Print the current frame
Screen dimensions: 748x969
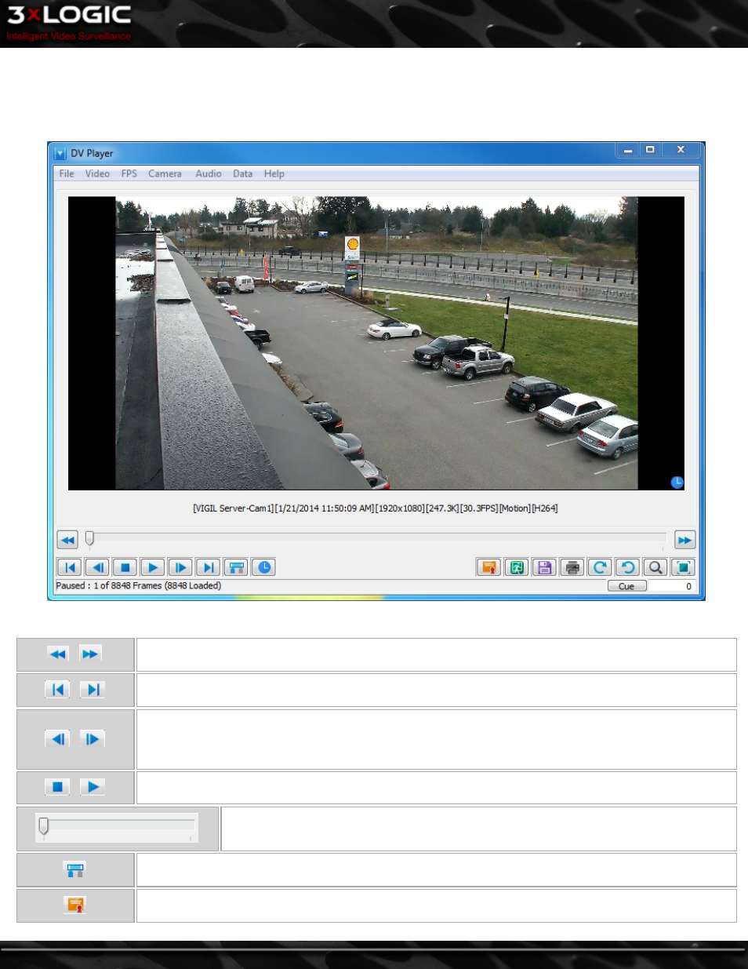point(572,567)
